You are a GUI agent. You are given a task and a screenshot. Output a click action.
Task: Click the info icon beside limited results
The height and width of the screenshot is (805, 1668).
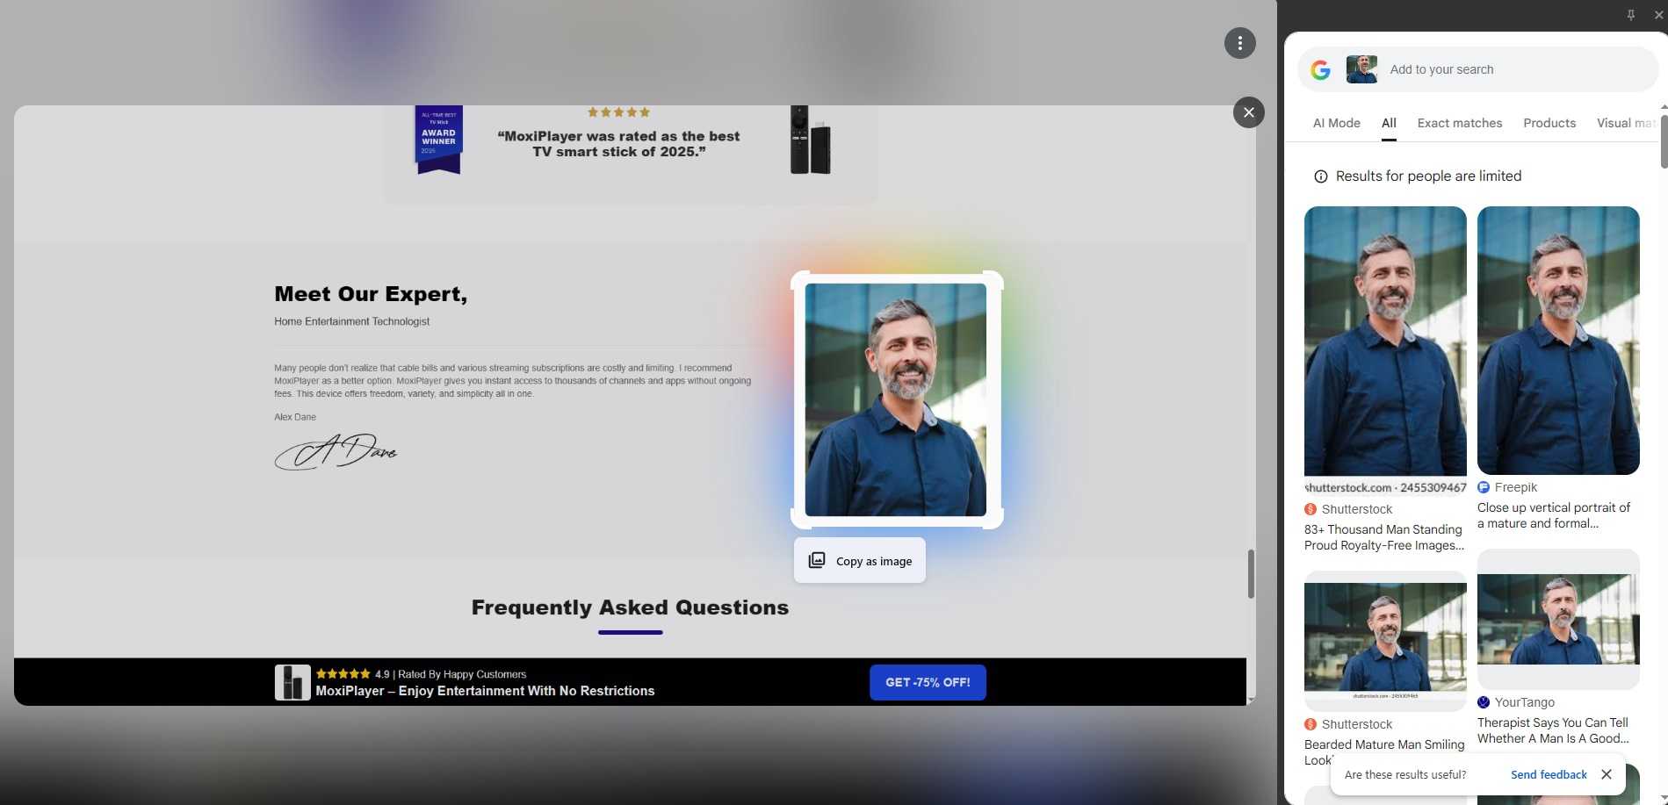(1320, 176)
